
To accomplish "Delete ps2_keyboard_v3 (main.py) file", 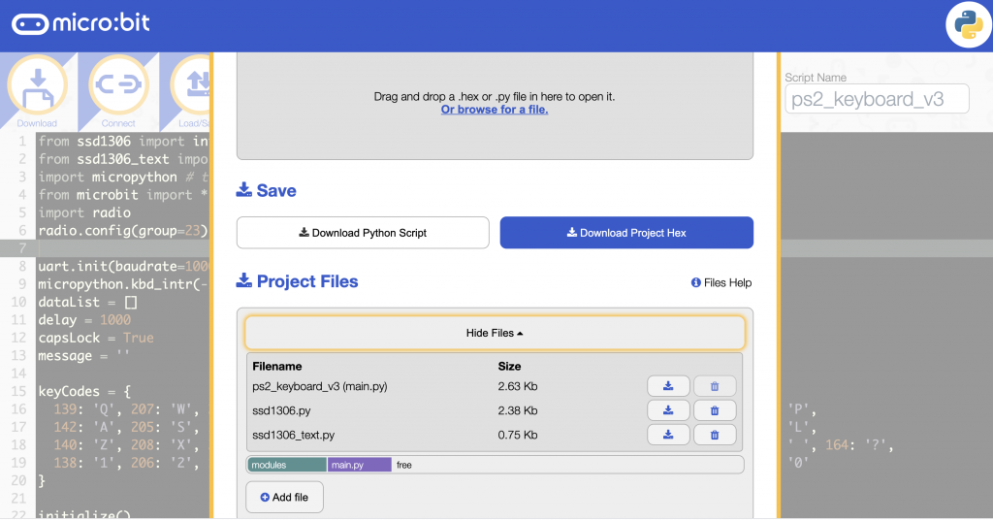I will click(715, 386).
